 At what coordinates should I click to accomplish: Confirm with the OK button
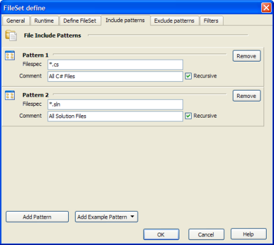click(x=161, y=235)
